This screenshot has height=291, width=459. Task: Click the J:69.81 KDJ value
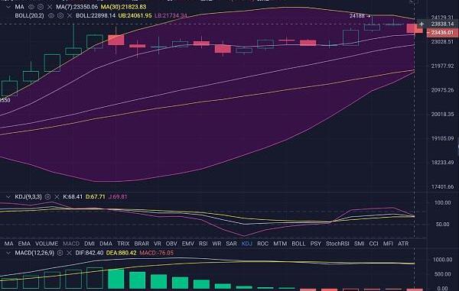(118, 196)
